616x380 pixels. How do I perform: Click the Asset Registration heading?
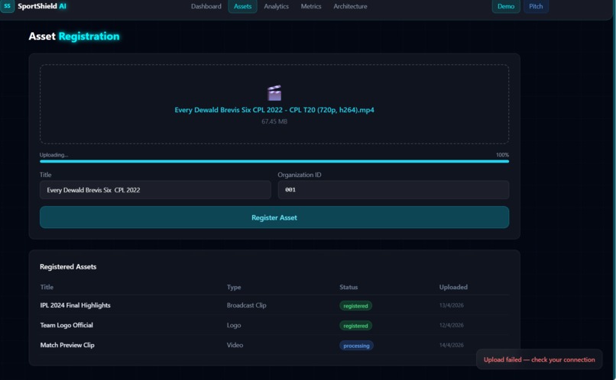tap(74, 36)
